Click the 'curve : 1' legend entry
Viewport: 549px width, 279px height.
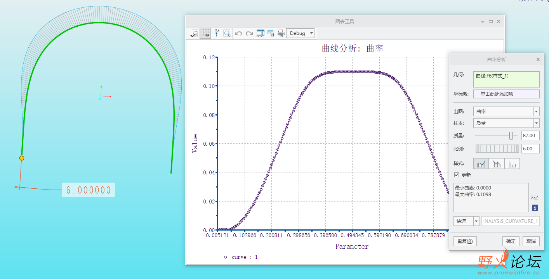(x=240, y=257)
